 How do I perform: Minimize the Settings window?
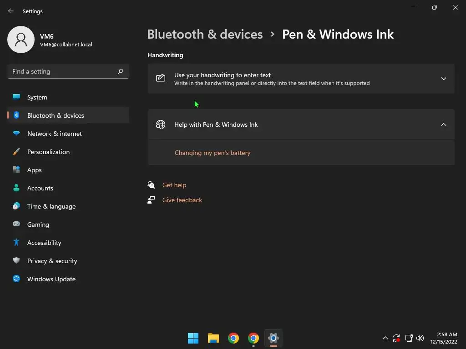[414, 7]
